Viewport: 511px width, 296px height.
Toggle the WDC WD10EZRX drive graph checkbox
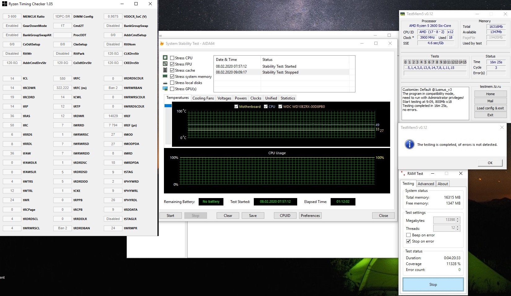(x=280, y=107)
